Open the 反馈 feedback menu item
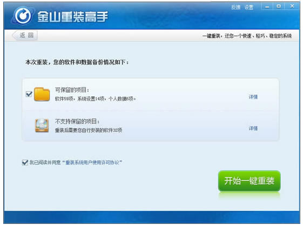The height and width of the screenshot is (225, 303). coord(235,8)
